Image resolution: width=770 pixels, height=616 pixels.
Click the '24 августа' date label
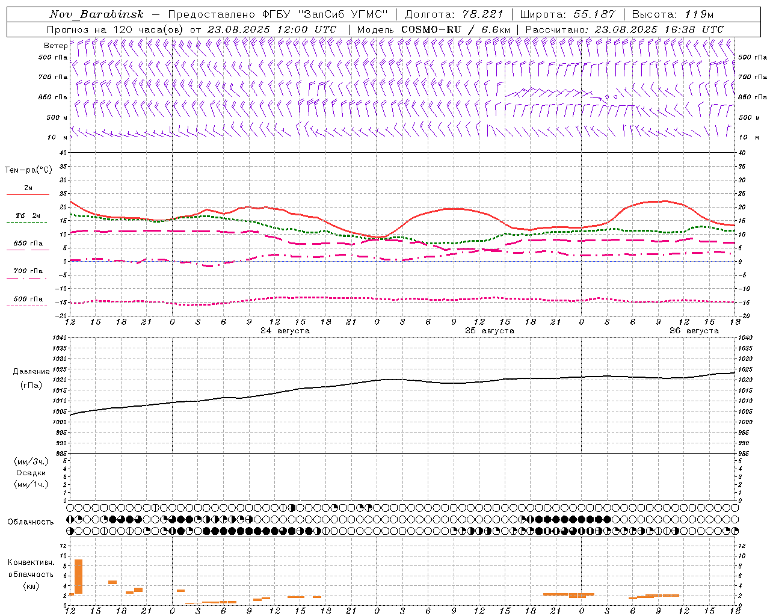point(285,331)
